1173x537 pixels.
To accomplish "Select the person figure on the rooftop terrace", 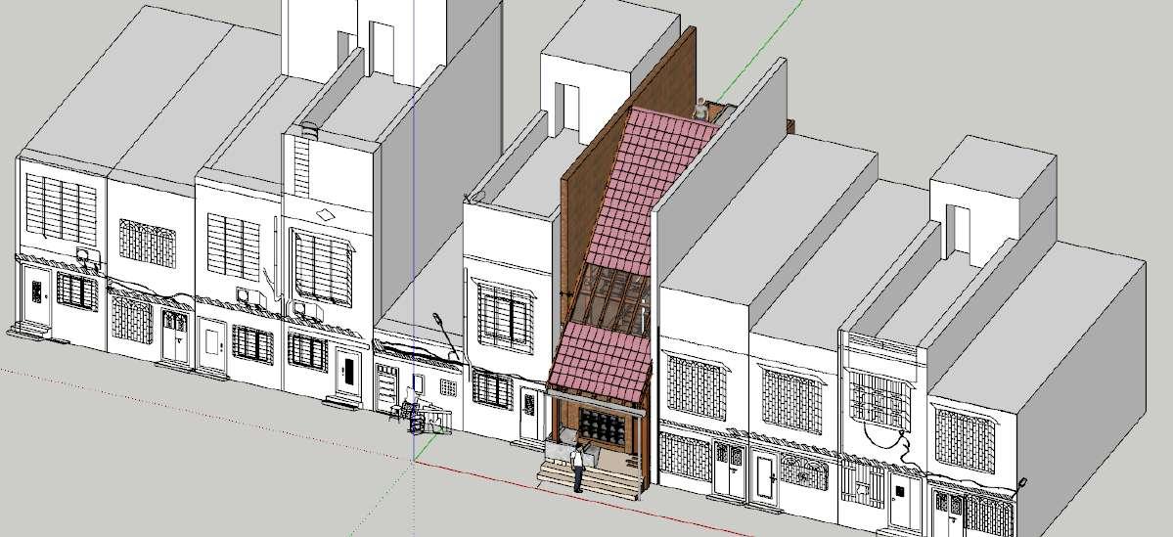I will pyautogui.click(x=700, y=110).
